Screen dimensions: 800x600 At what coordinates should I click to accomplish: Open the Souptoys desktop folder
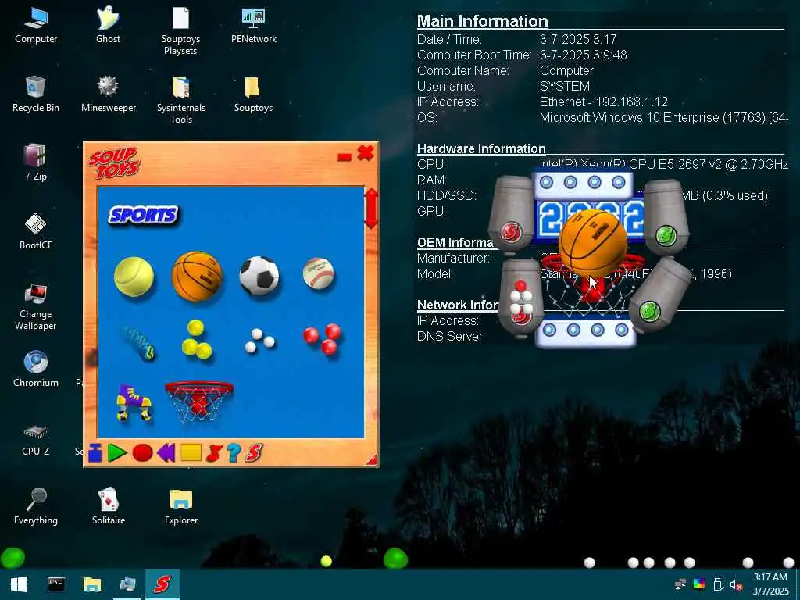point(254,95)
